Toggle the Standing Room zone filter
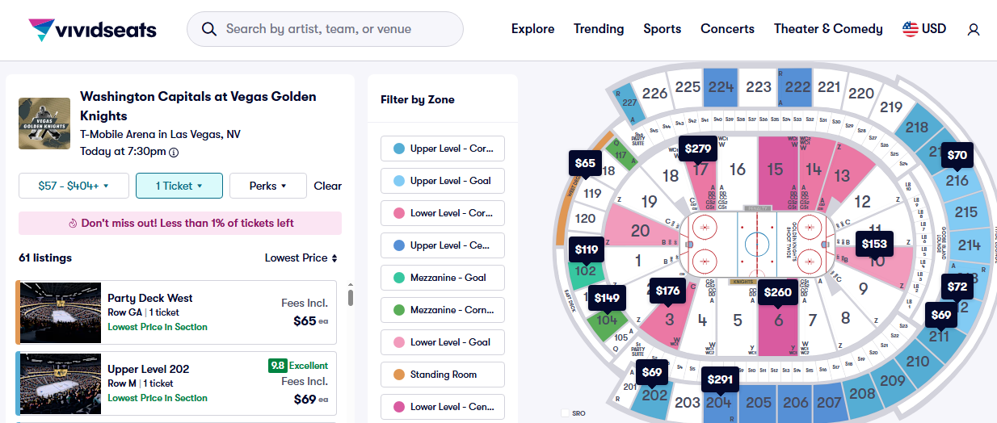The height and width of the screenshot is (423, 997). point(443,375)
